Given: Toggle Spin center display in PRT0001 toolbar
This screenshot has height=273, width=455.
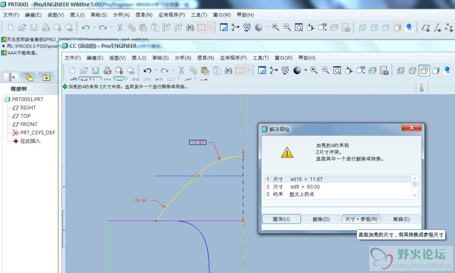Looking at the screenshot, I should point(235,28).
